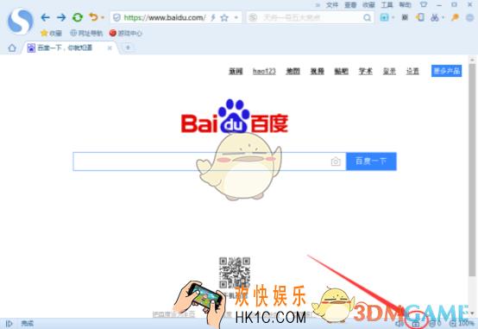The height and width of the screenshot is (329, 478).
Task: Click the Baidu QR code image
Action: coord(235,273)
